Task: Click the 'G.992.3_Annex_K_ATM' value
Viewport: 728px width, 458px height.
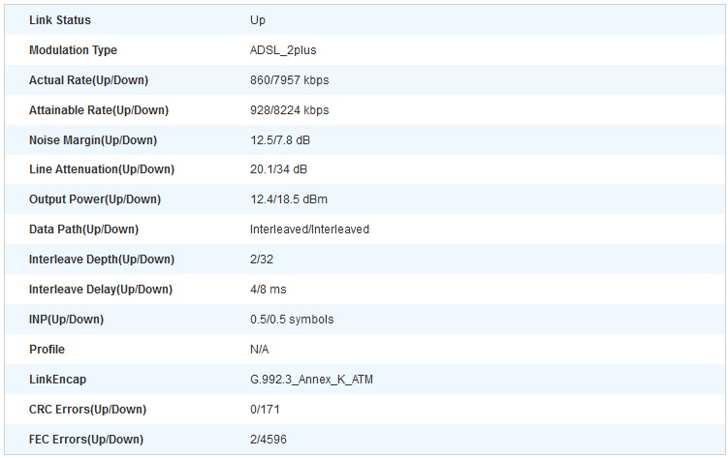Action: point(311,380)
